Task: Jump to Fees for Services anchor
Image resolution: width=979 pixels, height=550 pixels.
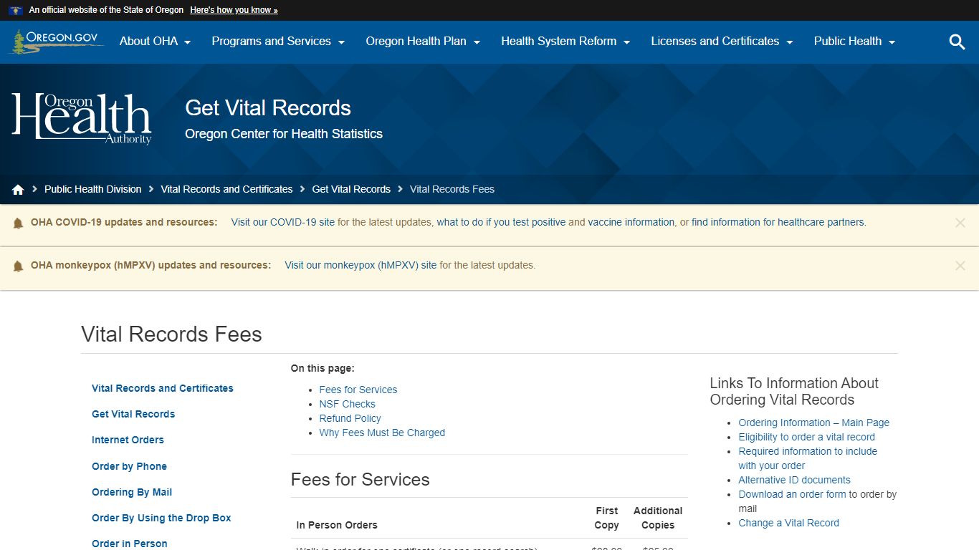Action: 358,390
